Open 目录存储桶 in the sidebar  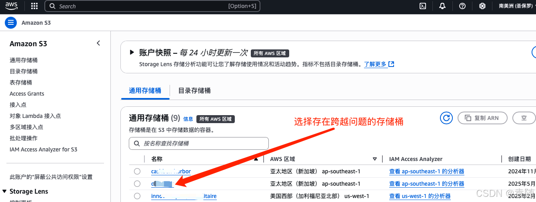(24, 71)
